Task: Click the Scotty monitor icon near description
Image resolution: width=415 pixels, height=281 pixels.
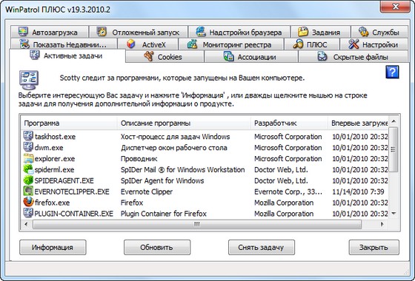Action: point(29,80)
